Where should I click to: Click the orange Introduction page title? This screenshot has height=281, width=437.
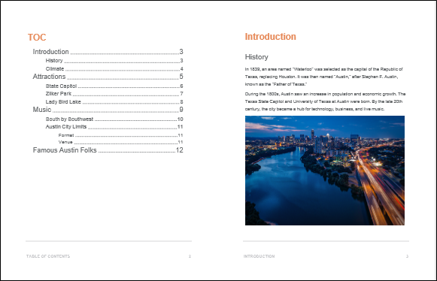[x=270, y=37]
